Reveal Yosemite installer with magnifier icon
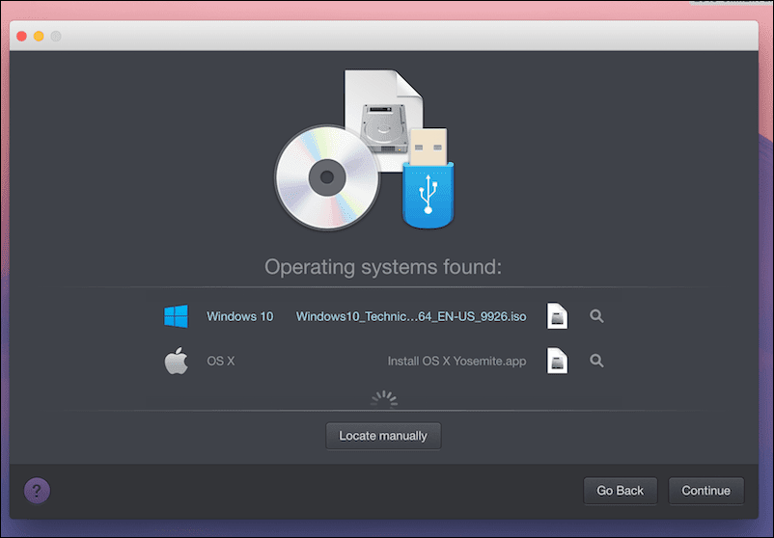774x538 pixels. click(596, 361)
